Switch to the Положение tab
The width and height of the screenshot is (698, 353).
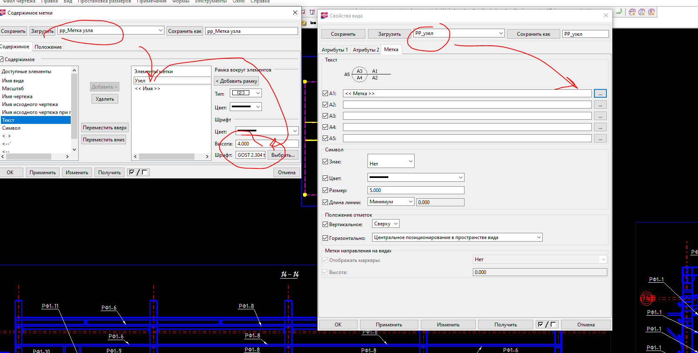(48, 47)
